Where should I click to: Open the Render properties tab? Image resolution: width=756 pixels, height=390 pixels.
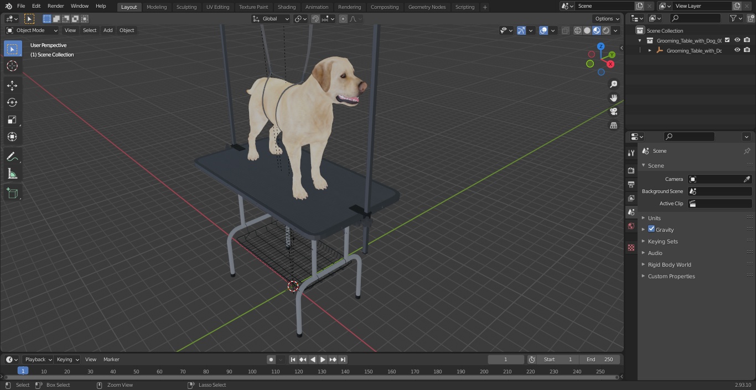[631, 170]
